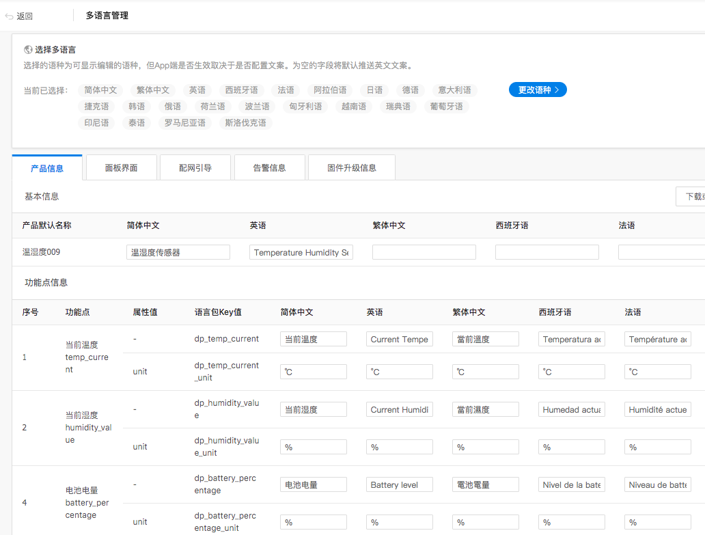705x535 pixels.
Task: Click the English field showing Current Humidi
Action: [x=399, y=409]
